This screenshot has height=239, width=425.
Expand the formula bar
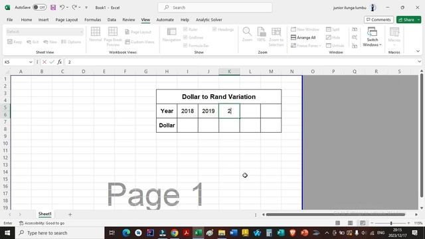419,62
